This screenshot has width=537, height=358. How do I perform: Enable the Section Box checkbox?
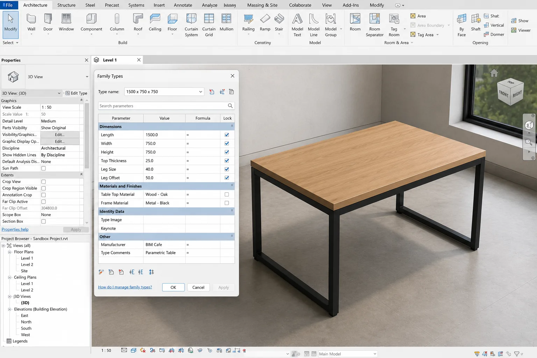[43, 221]
